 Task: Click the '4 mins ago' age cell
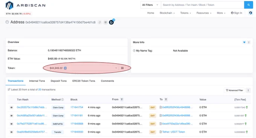[x=94, y=107]
